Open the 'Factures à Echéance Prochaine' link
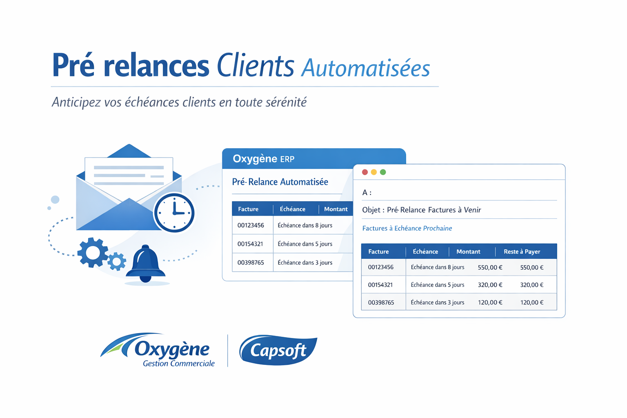 (407, 228)
